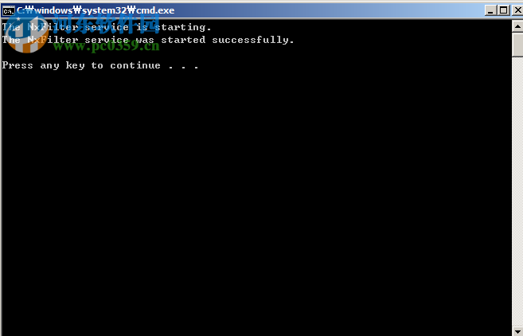This screenshot has height=336, width=523.
Task: Click the orange and blue watermark logo
Action: click(25, 33)
